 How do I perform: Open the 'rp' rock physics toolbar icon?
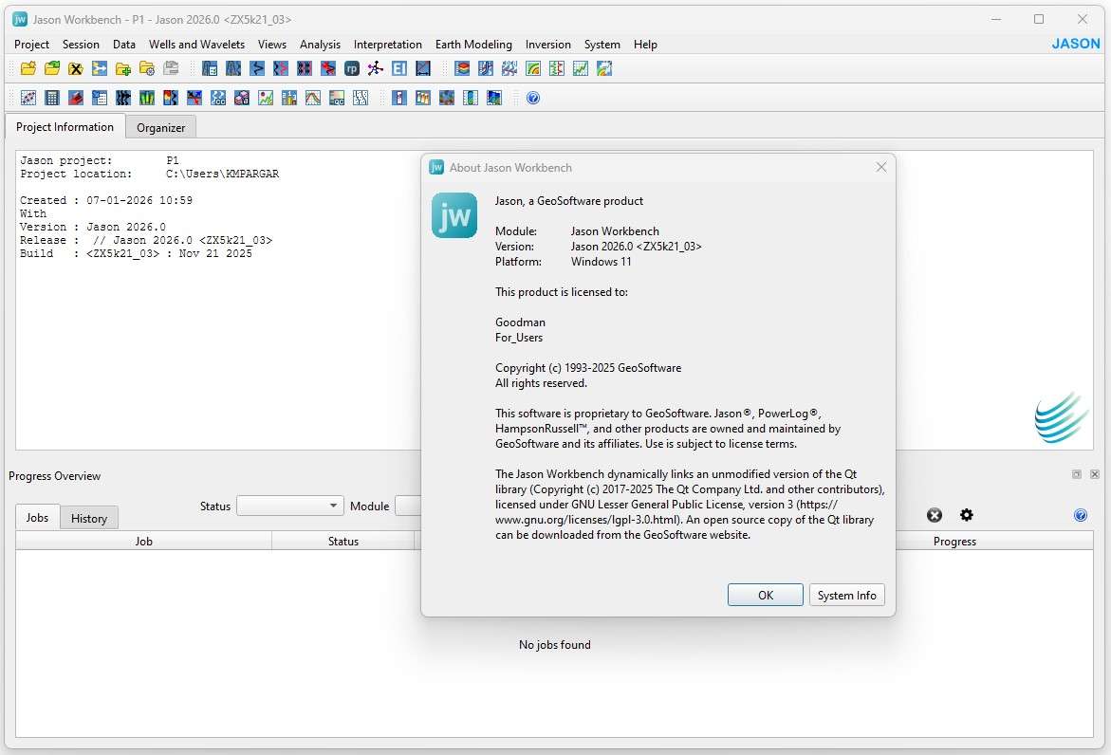pyautogui.click(x=351, y=68)
